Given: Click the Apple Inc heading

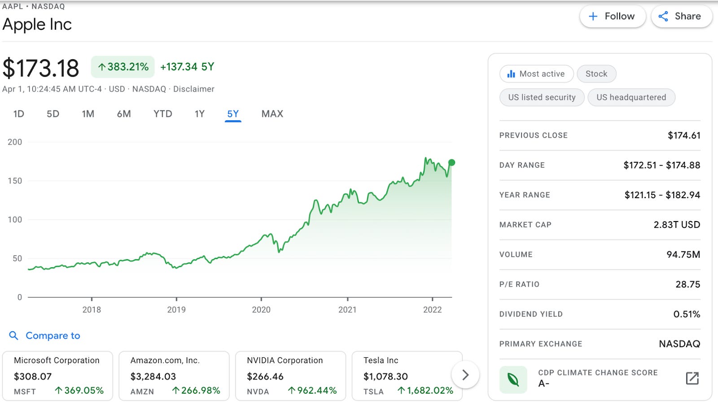Looking at the screenshot, I should (37, 24).
